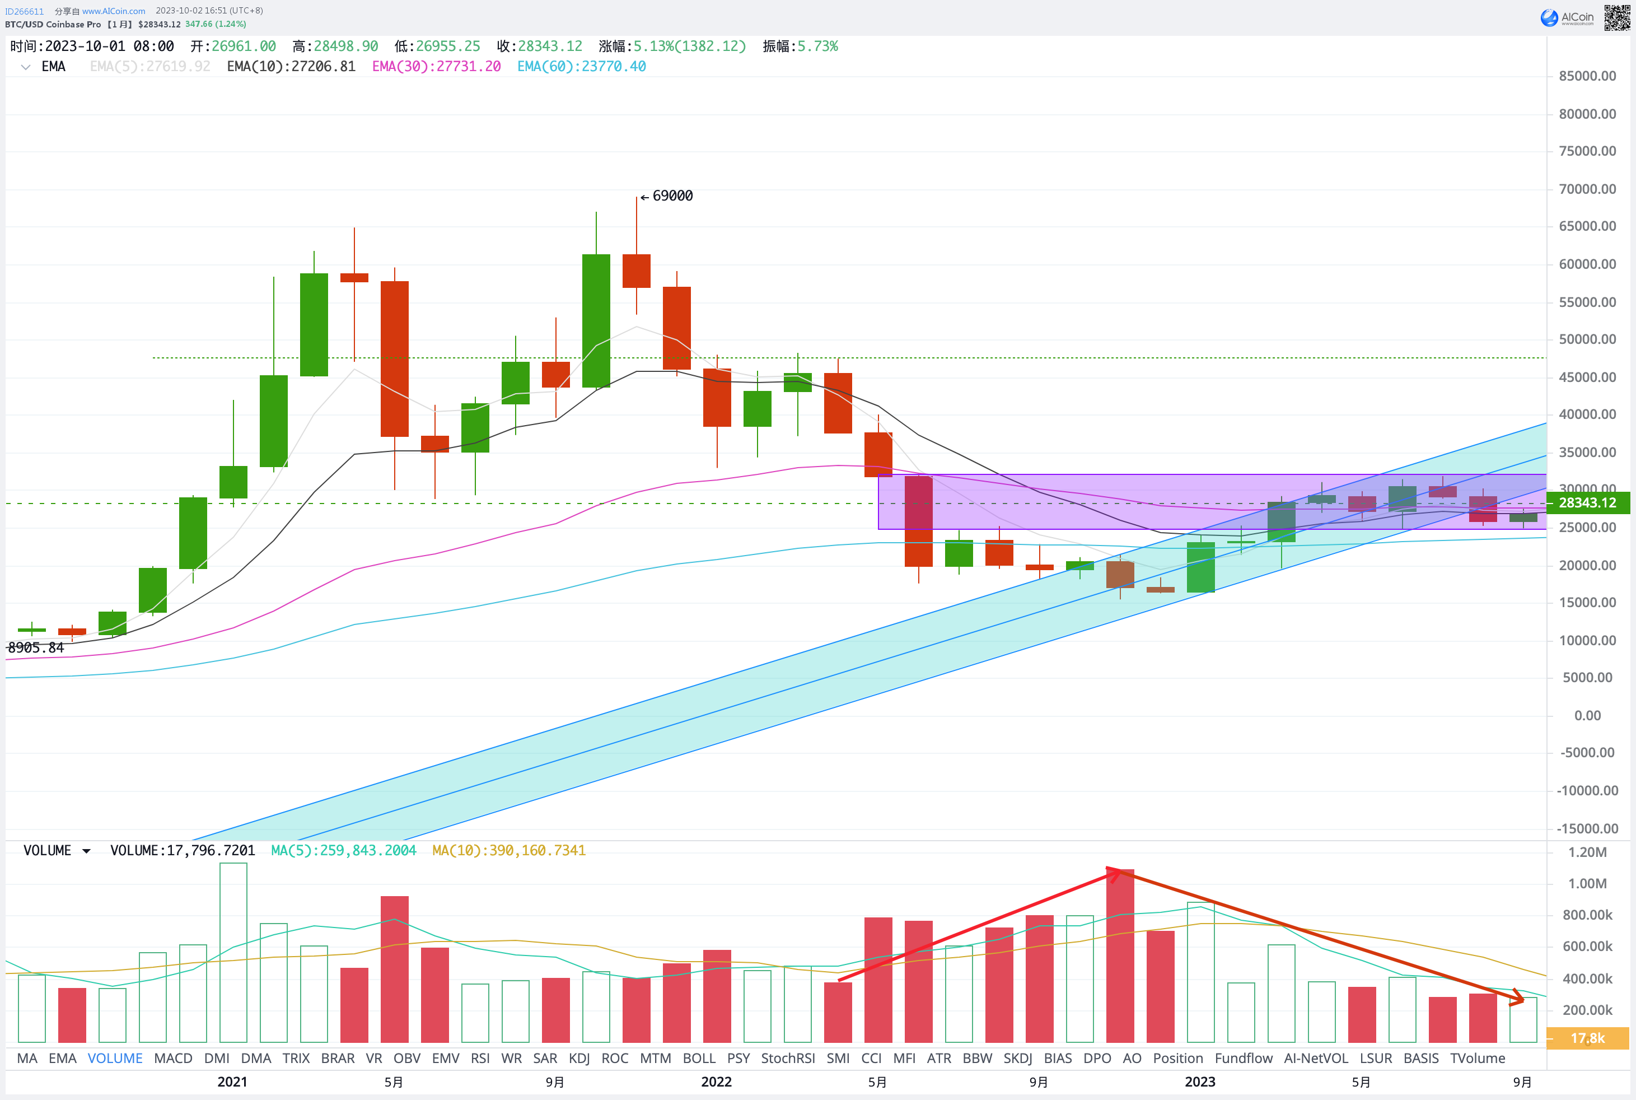Screen dimensions: 1636x1100
Task: Open the www.AICoin.com link
Action: click(x=114, y=11)
